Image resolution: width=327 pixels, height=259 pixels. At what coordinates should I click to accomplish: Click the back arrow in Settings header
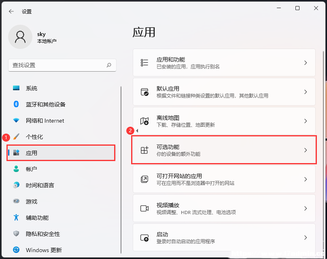click(x=11, y=11)
